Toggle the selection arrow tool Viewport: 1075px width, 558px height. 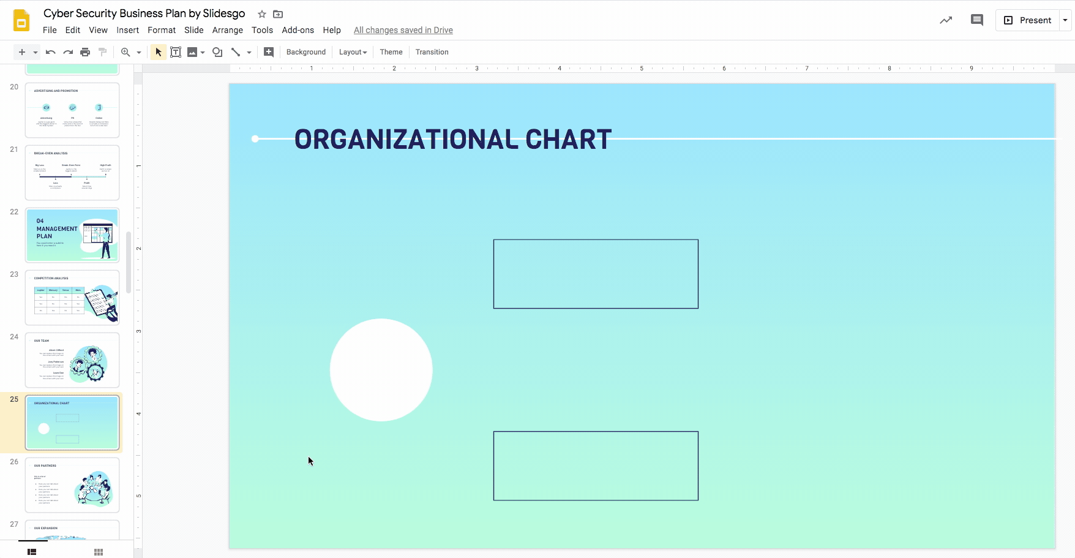coord(158,52)
